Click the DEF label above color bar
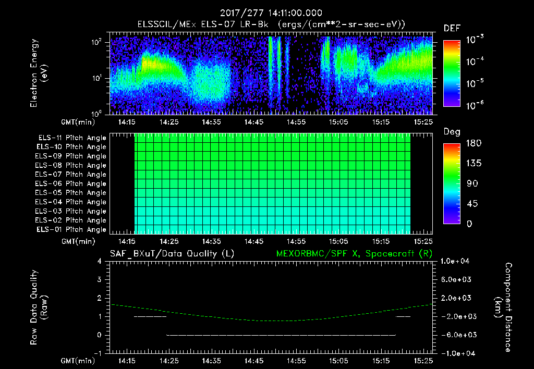Screen dimensions: 534x369 point(452,28)
